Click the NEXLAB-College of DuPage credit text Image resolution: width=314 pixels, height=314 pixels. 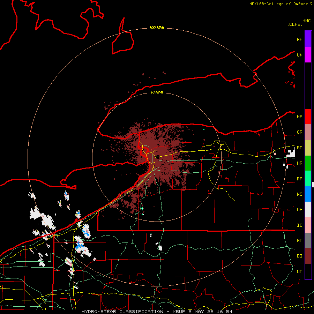click(279, 4)
